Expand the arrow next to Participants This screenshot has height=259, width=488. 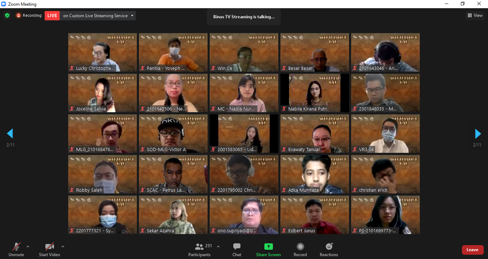pos(218,247)
